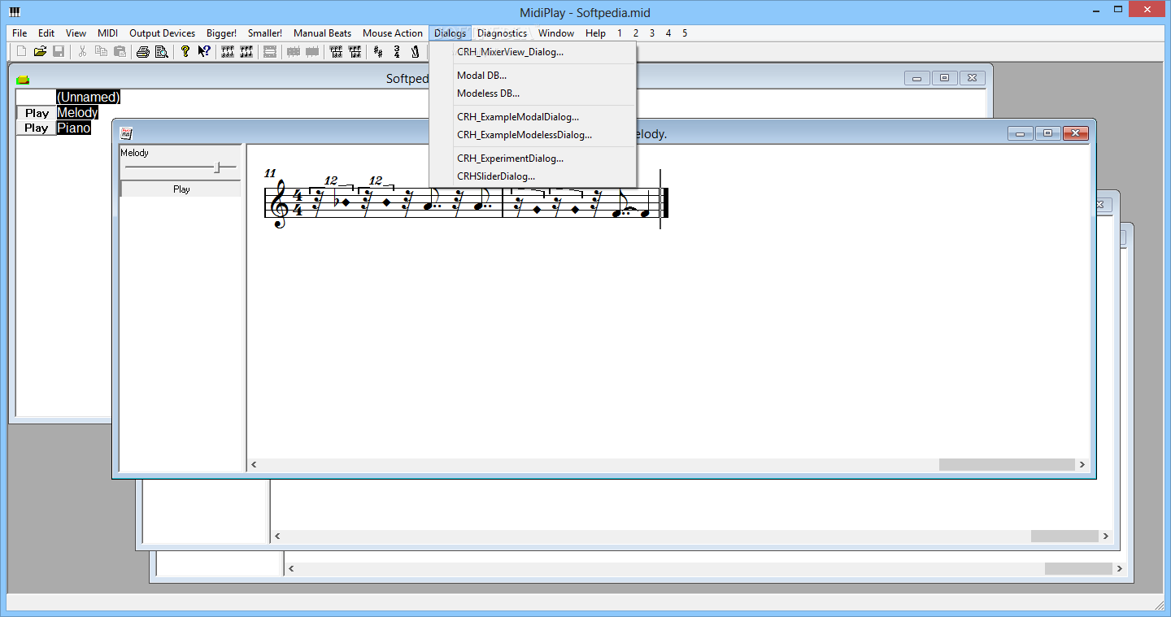This screenshot has height=617, width=1171.
Task: Click menu bar item 3
Action: click(x=652, y=33)
